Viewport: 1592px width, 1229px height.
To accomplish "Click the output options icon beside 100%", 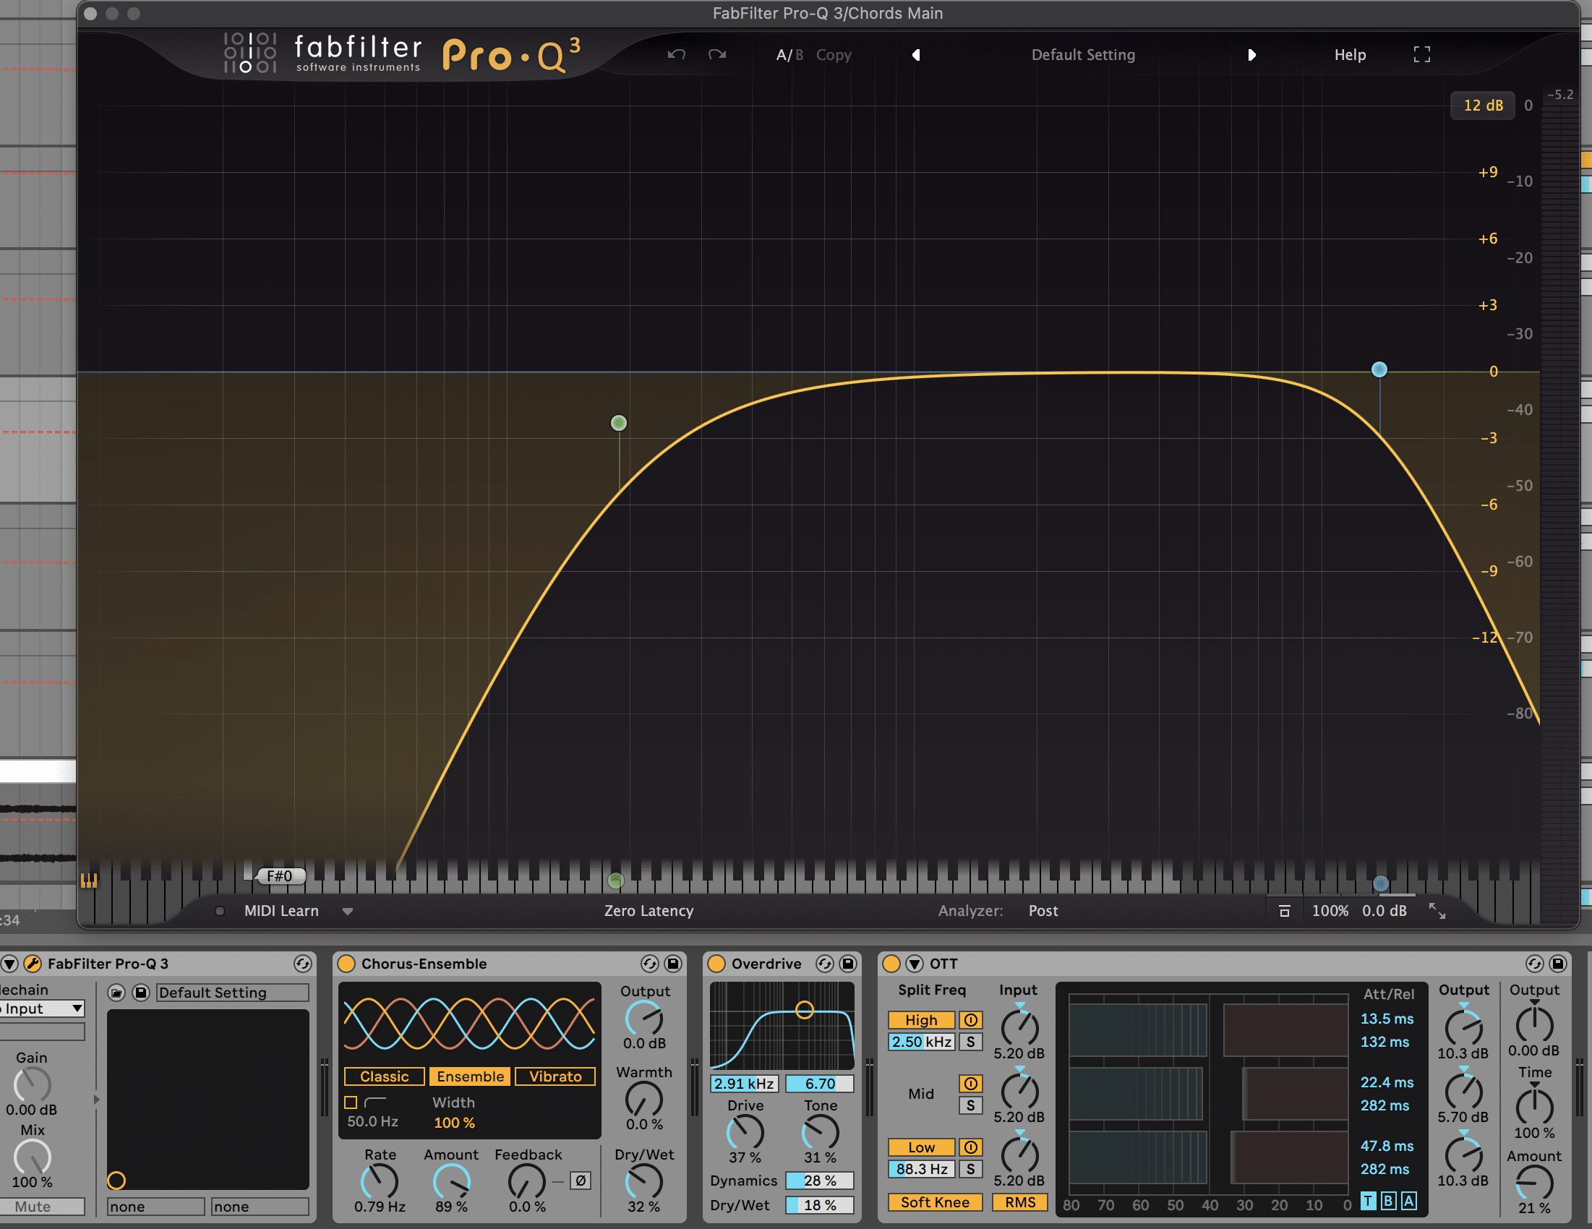I will point(1285,910).
